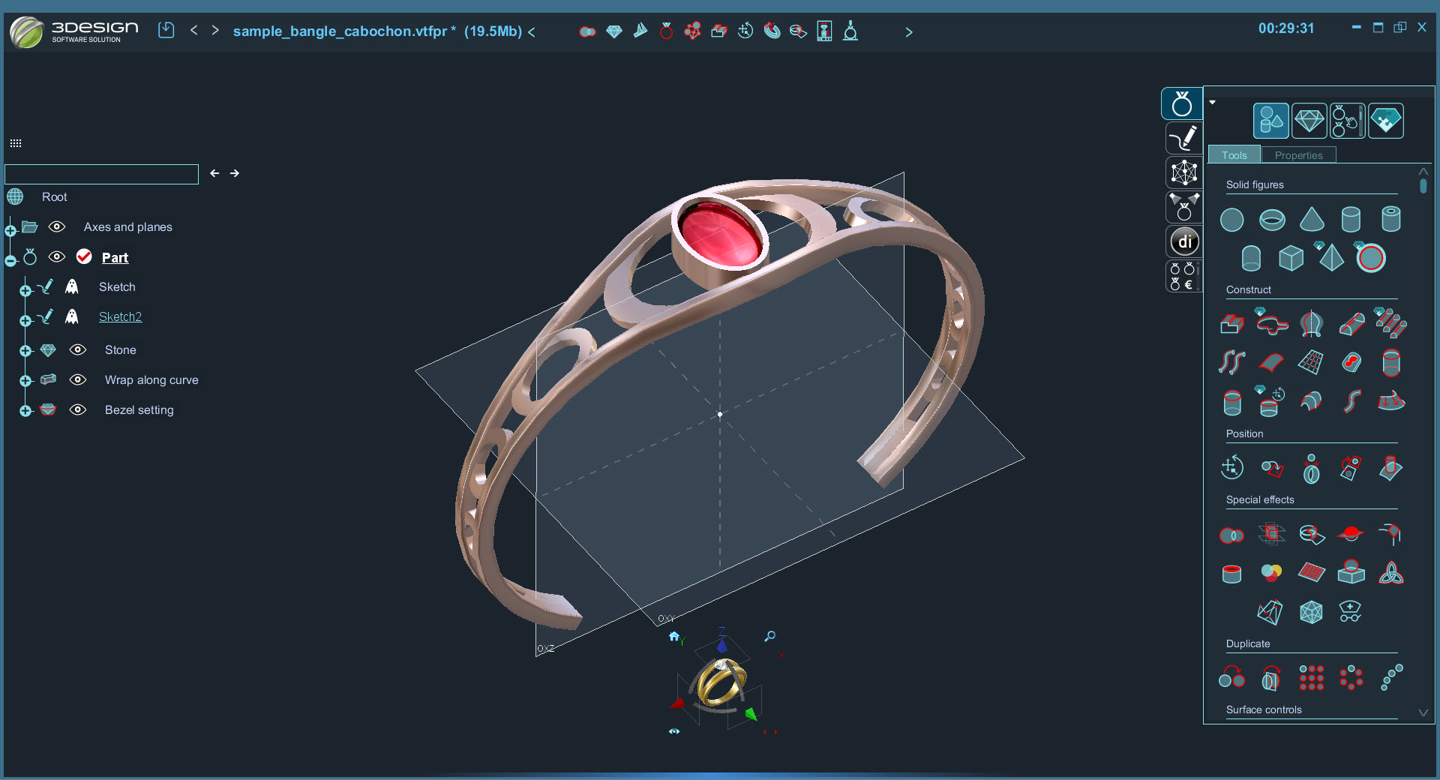Click the save file icon beside the logo
The width and height of the screenshot is (1440, 780).
pyautogui.click(x=166, y=30)
